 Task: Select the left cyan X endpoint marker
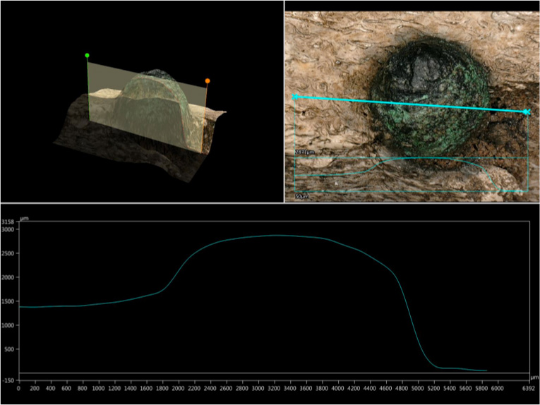click(295, 97)
